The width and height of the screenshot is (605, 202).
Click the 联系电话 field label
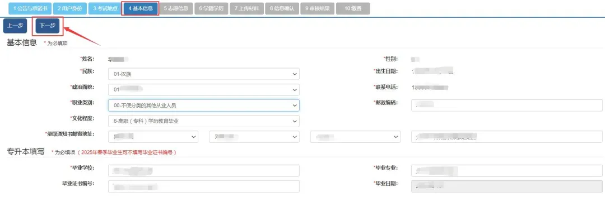tap(386, 87)
